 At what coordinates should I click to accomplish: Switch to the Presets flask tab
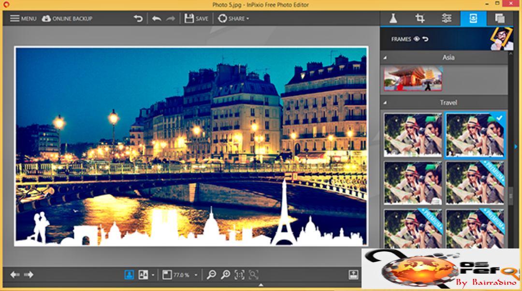(x=393, y=18)
